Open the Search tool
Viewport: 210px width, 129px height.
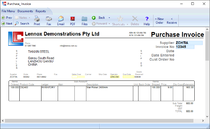[x=22, y=23]
